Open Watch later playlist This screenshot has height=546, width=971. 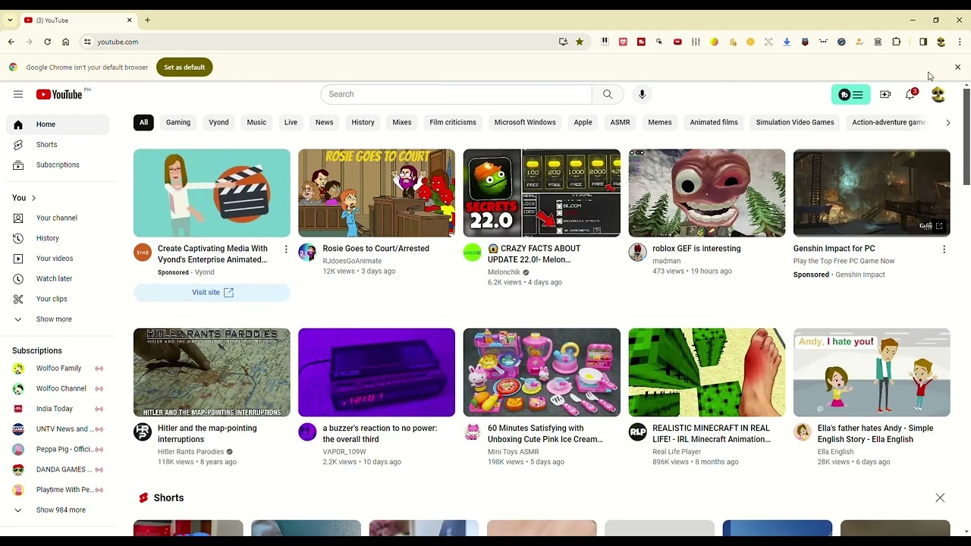point(58,278)
